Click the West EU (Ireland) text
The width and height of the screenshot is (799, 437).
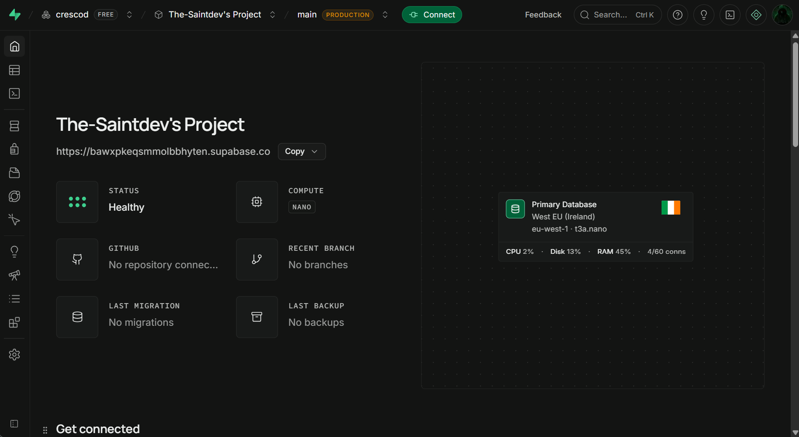click(563, 217)
